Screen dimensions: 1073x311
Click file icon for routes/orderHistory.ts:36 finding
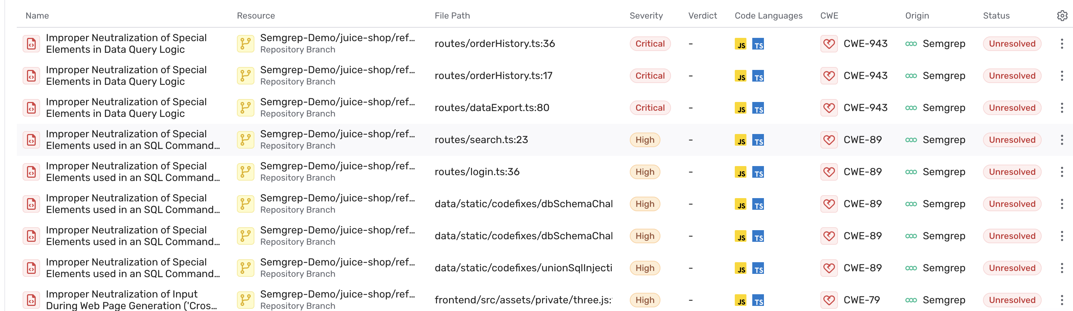coord(31,44)
